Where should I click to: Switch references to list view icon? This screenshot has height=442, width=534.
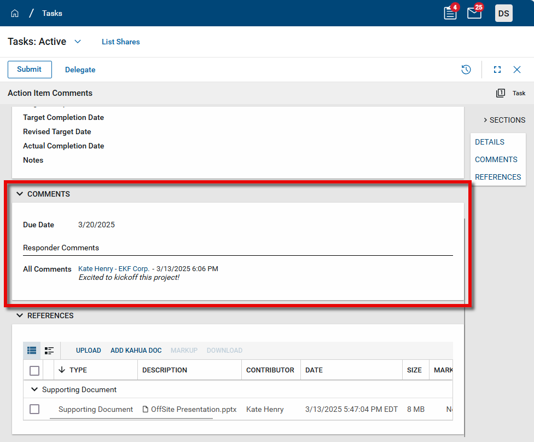[32, 351]
